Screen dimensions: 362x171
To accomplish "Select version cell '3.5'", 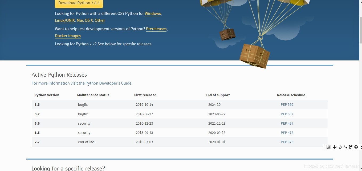I will 37,133.
